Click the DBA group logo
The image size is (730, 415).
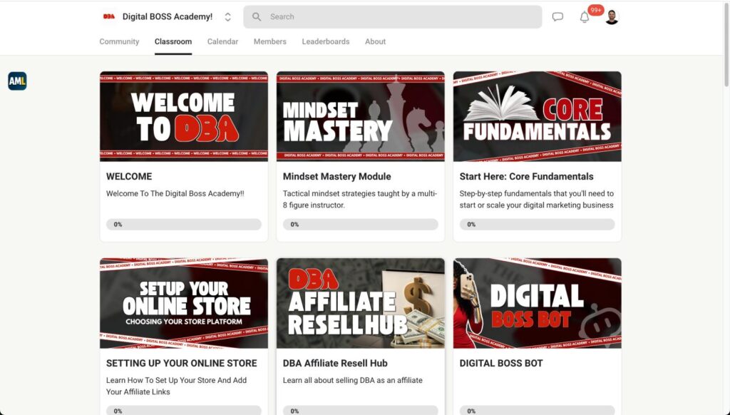[109, 17]
